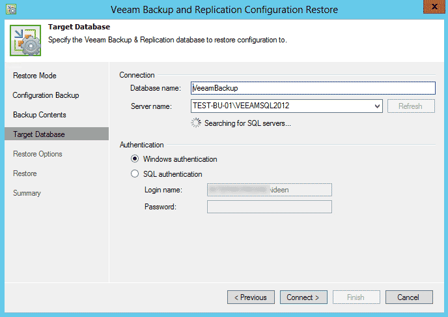Click the 'Database name:' label
This screenshot has width=448, height=317.
pos(156,88)
